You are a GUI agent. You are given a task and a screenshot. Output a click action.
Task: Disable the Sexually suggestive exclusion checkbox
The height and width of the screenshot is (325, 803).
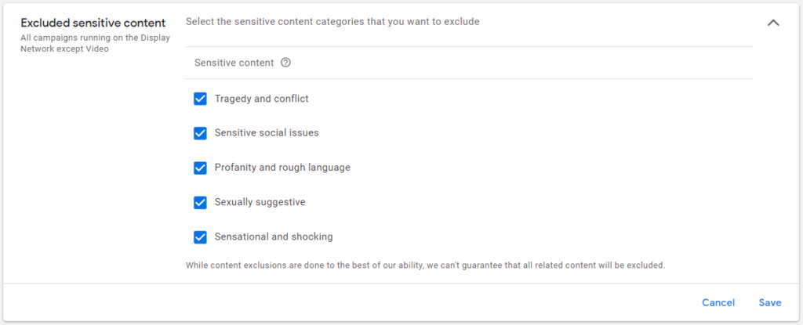click(x=200, y=203)
